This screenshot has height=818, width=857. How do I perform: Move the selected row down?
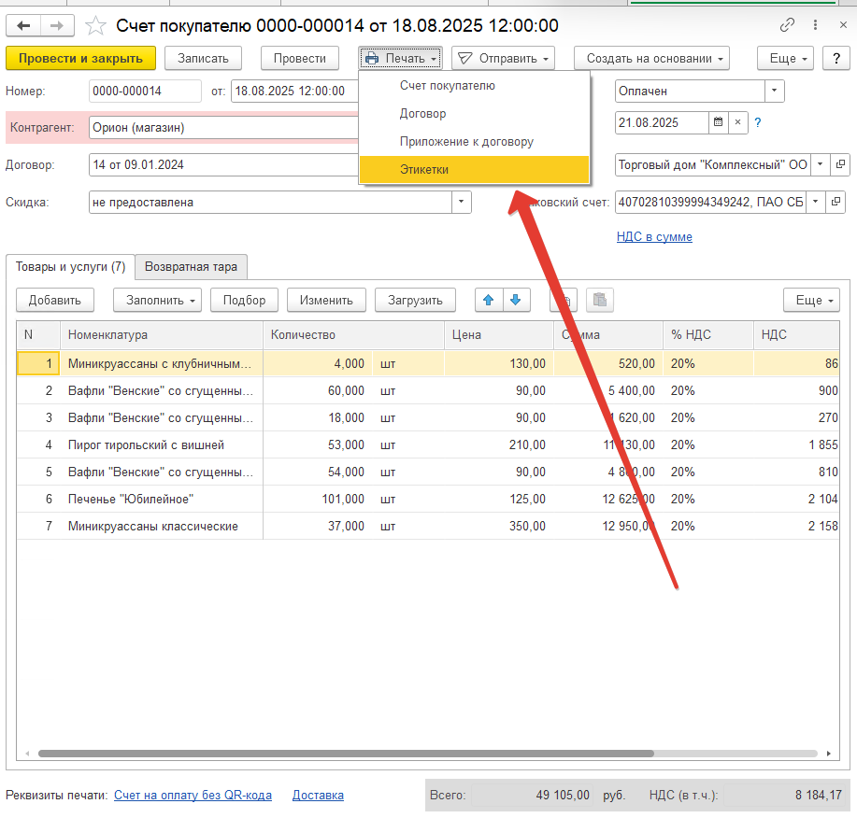(515, 300)
